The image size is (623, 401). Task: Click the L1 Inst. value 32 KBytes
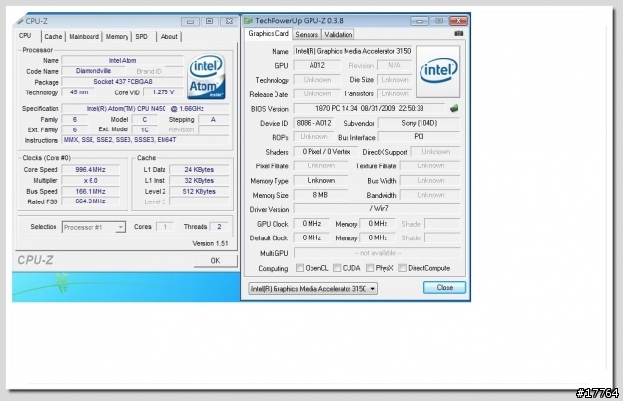(x=199, y=180)
